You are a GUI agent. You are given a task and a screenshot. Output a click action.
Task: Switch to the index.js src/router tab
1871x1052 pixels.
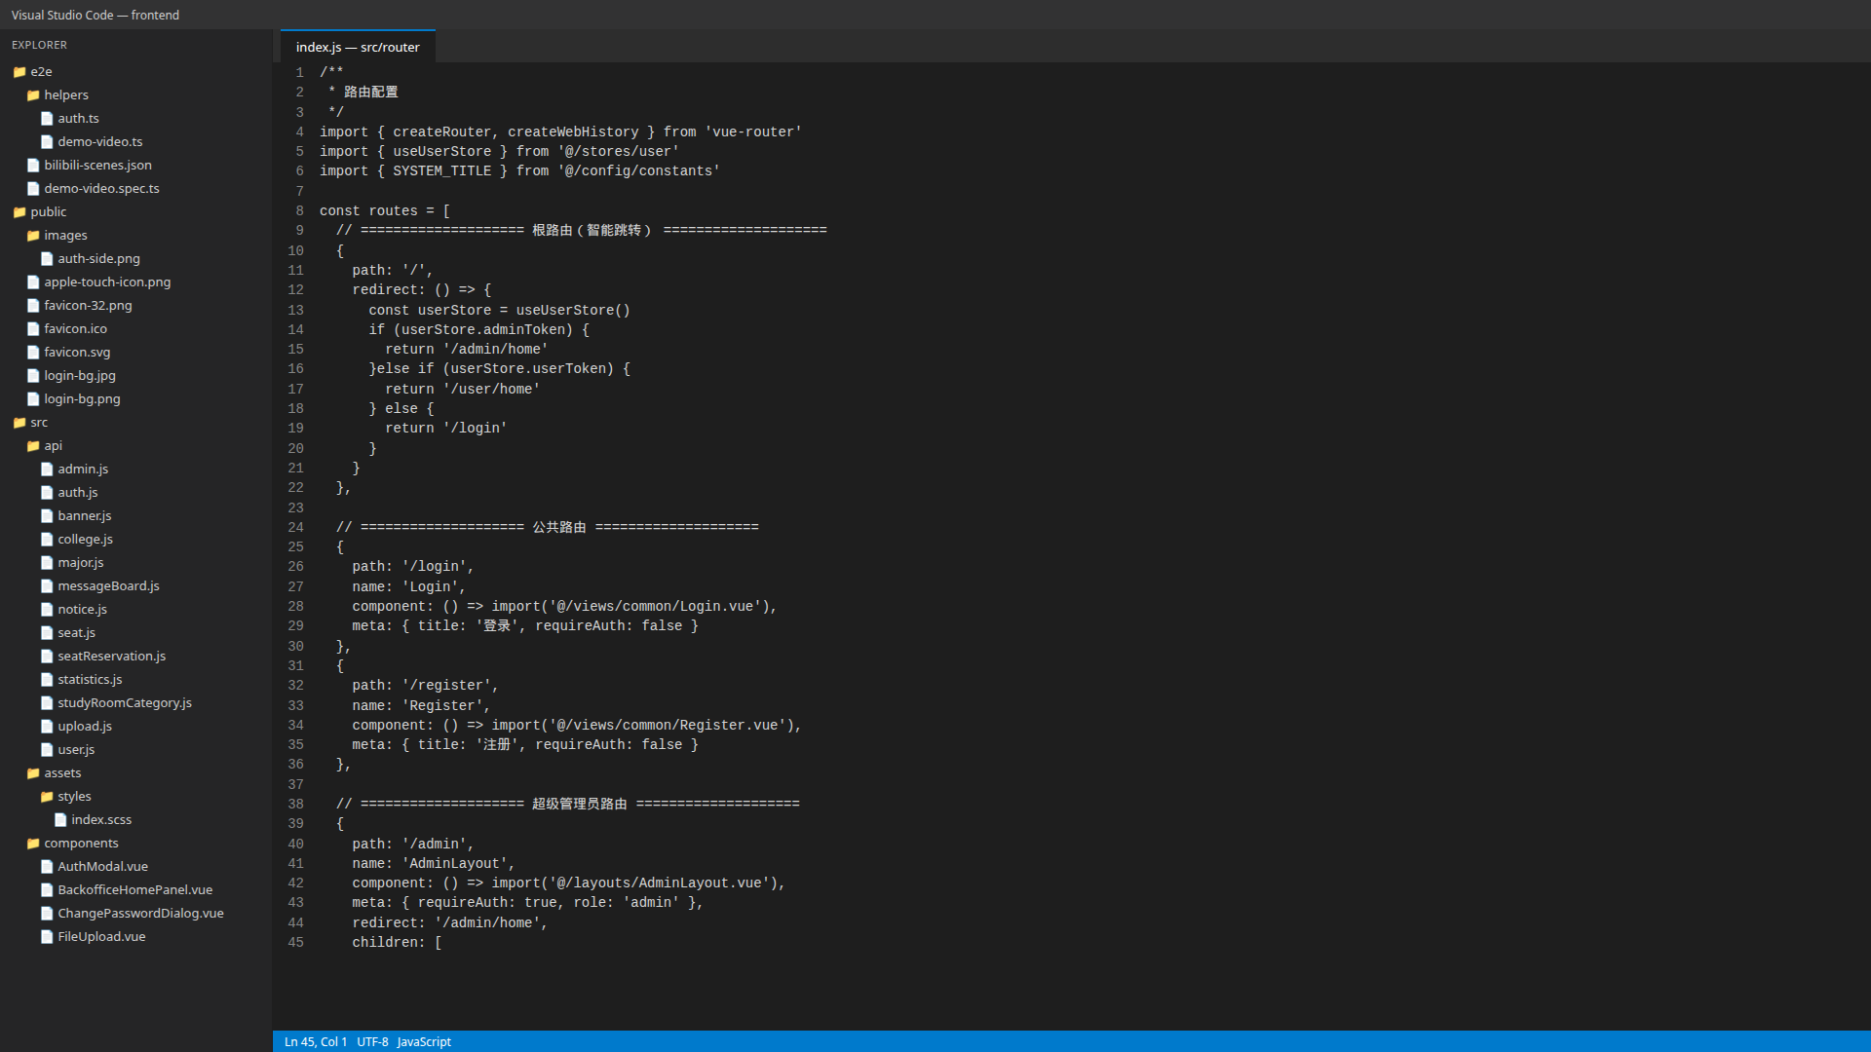(358, 47)
